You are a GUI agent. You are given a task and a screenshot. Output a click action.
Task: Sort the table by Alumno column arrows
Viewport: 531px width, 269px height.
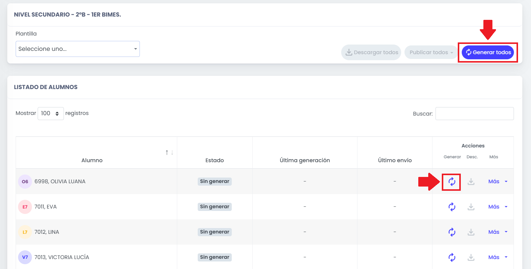[x=169, y=153]
